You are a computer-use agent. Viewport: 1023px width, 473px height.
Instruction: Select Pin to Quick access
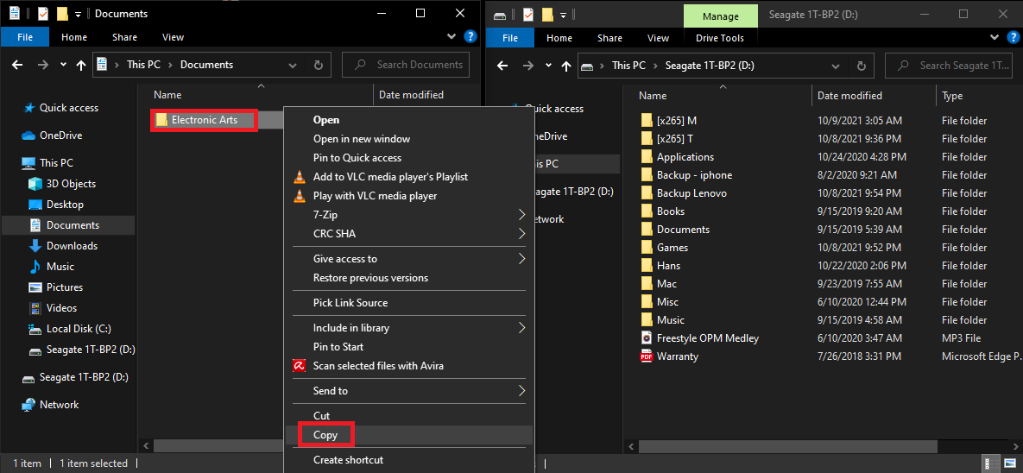tap(357, 158)
